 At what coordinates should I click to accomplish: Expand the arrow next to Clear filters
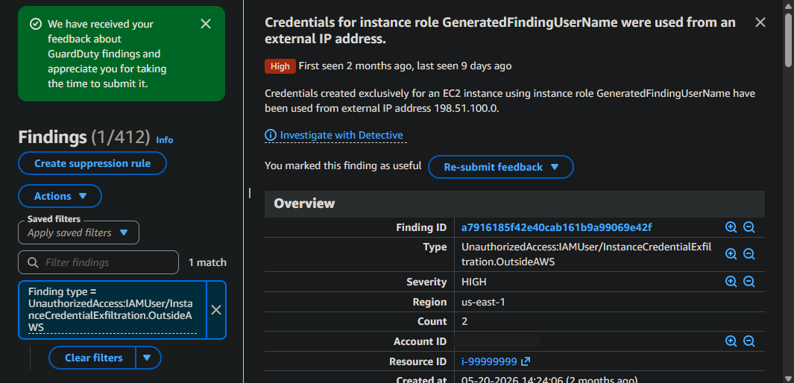click(148, 358)
